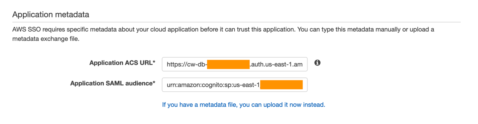Place cursor in urn:amazon:cognito:sp:us-east-1 text

point(213,85)
